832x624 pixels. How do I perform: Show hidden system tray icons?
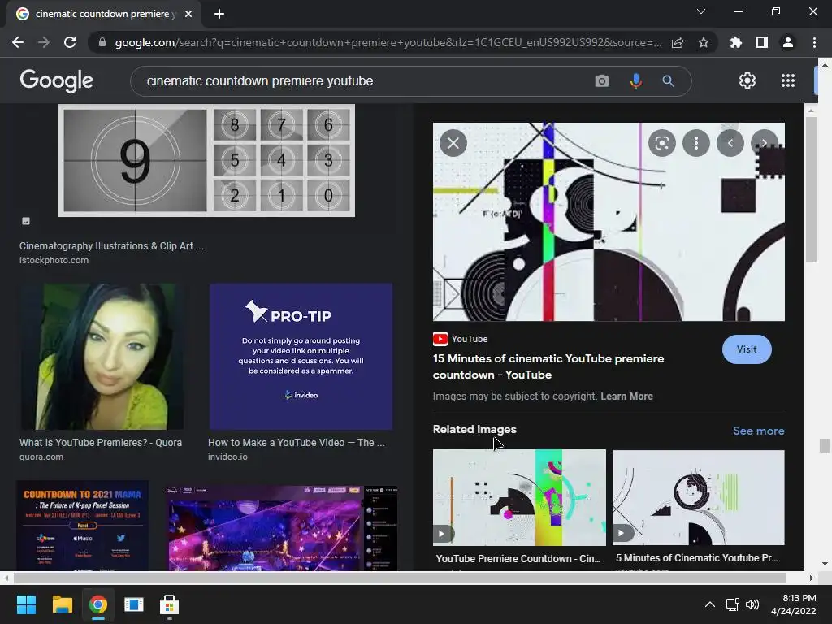click(x=710, y=604)
